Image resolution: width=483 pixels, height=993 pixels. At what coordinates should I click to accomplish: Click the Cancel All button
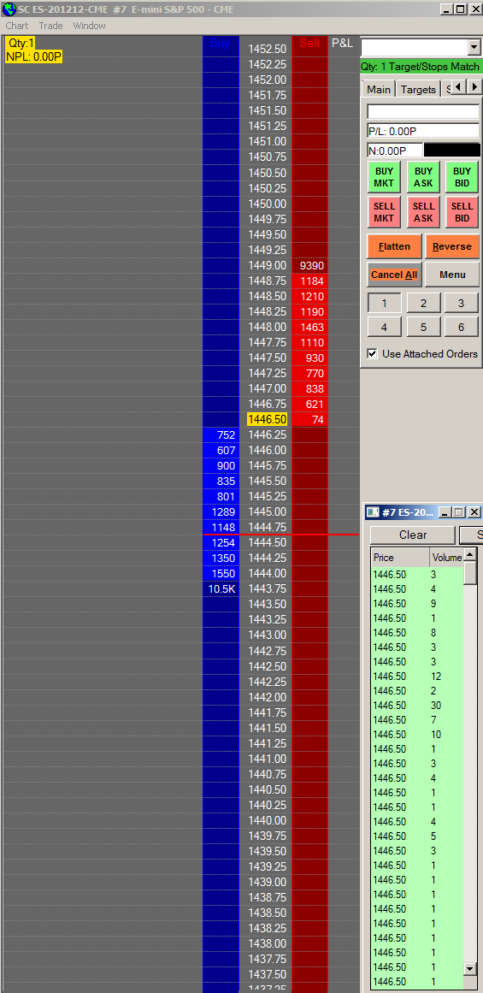click(x=394, y=275)
